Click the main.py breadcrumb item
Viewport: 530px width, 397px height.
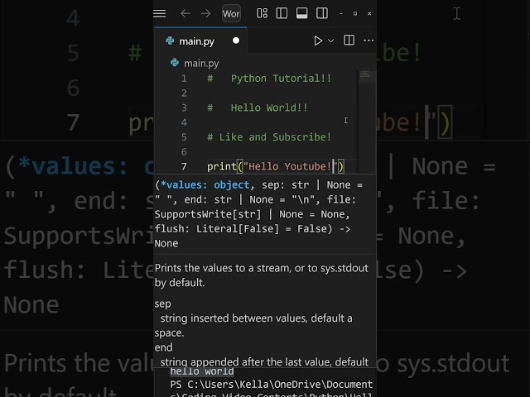201,63
